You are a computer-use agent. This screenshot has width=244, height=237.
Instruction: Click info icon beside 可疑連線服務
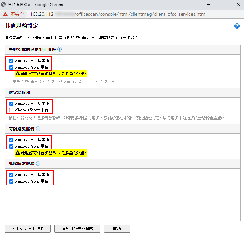[38, 129]
